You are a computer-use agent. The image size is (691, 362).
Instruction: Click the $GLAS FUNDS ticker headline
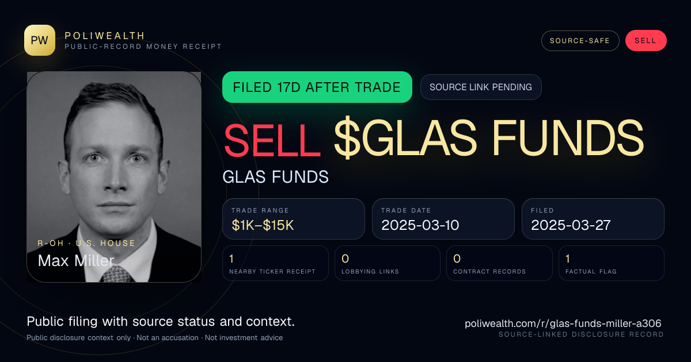click(489, 138)
